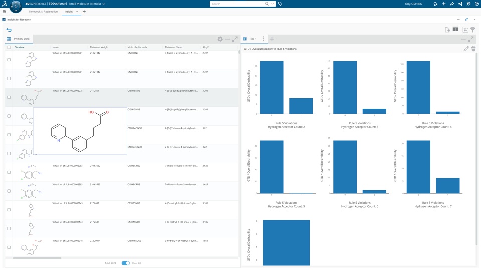Image resolution: width=481 pixels, height=270 pixels.
Task: Check the second 7-chloro-6-fluoro row checkbox
Action: point(9,191)
